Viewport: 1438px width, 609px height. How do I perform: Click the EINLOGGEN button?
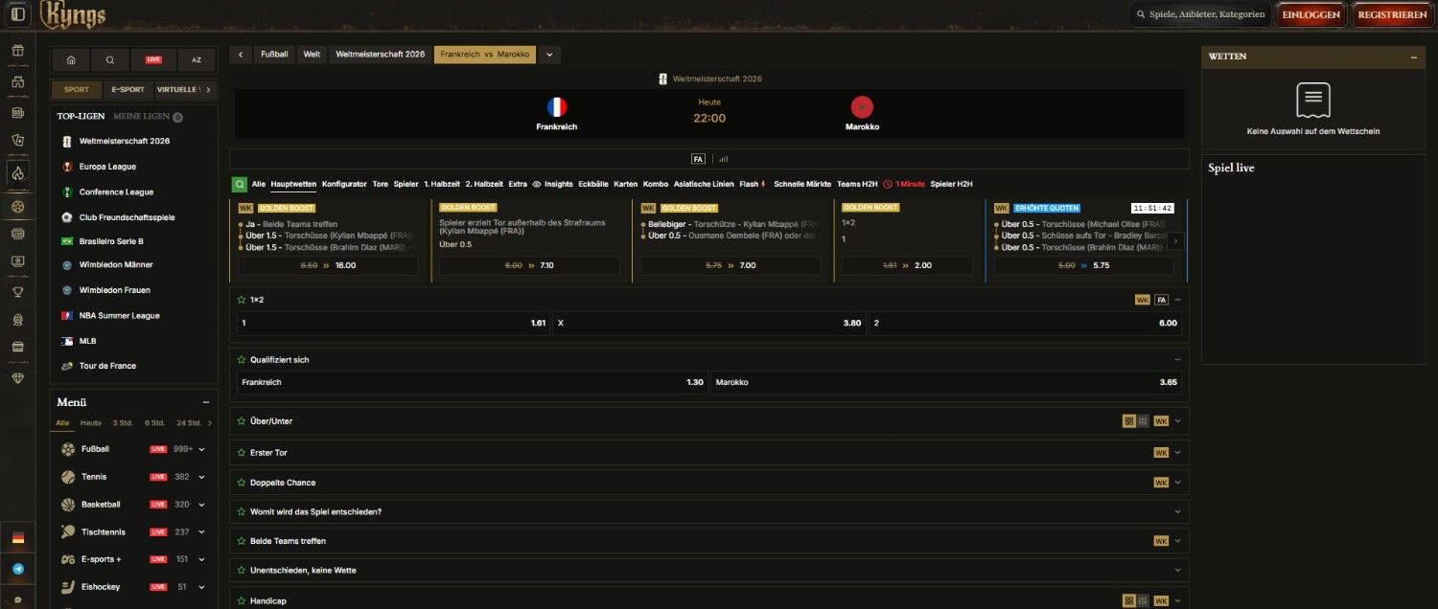click(1310, 14)
